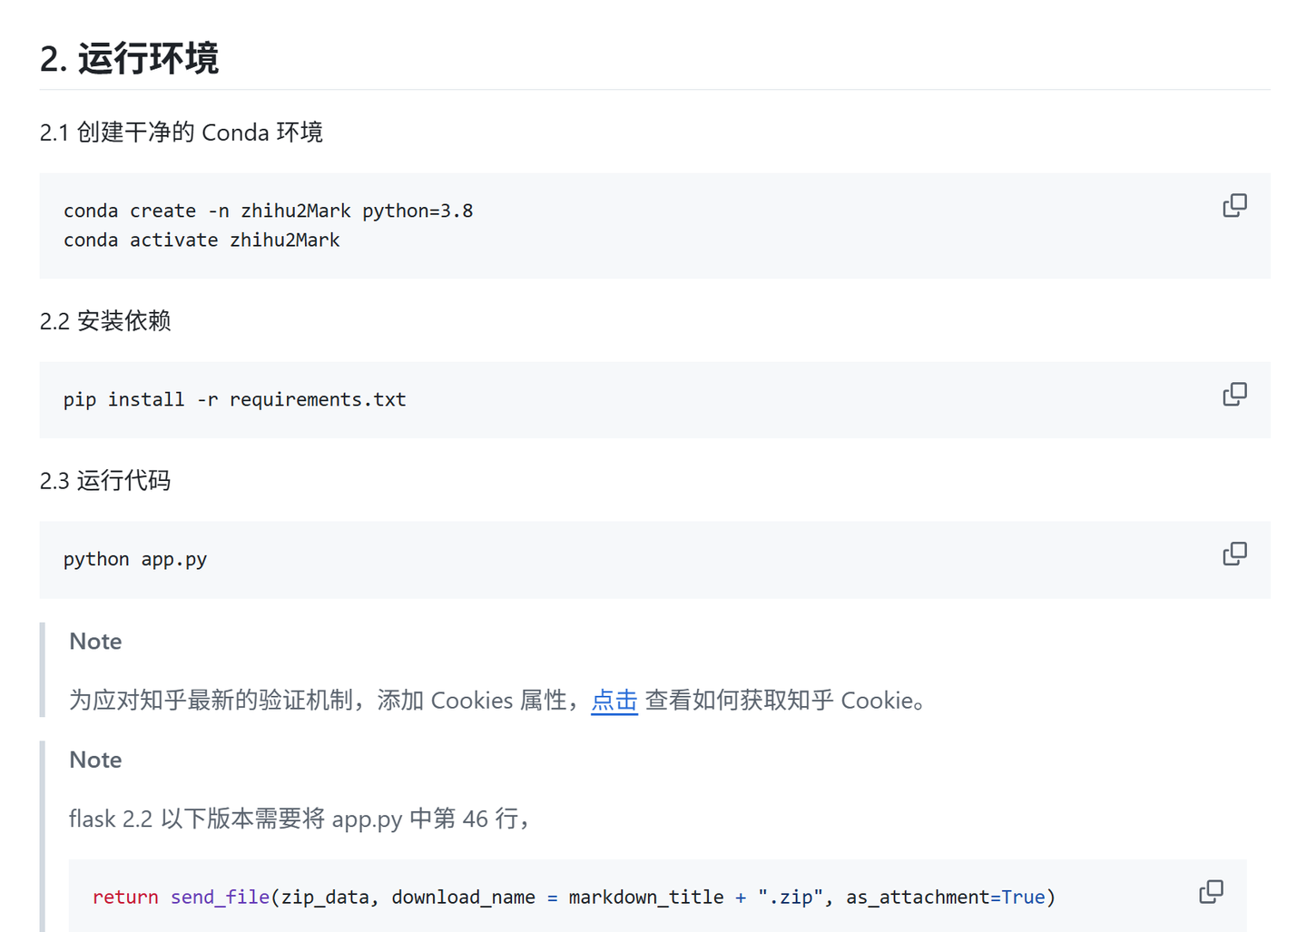Image resolution: width=1307 pixels, height=932 pixels.
Task: Click the copy icon beside conda create block
Action: [1234, 205]
